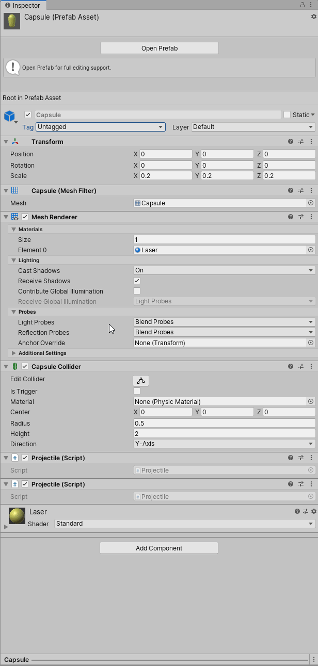Image resolution: width=318 pixels, height=666 pixels.
Task: Open Capsule Collider three-dot menu
Action: coord(311,366)
